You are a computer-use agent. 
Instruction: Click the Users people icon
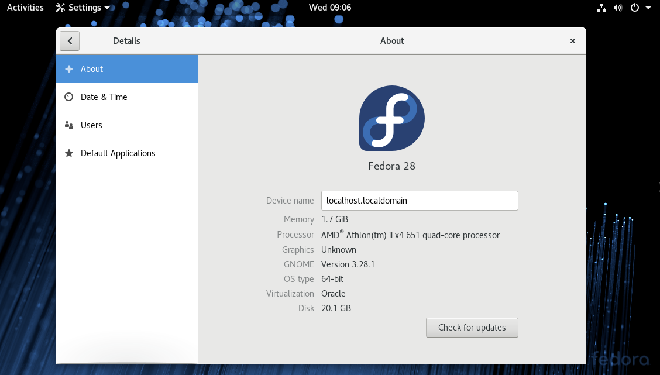click(69, 125)
